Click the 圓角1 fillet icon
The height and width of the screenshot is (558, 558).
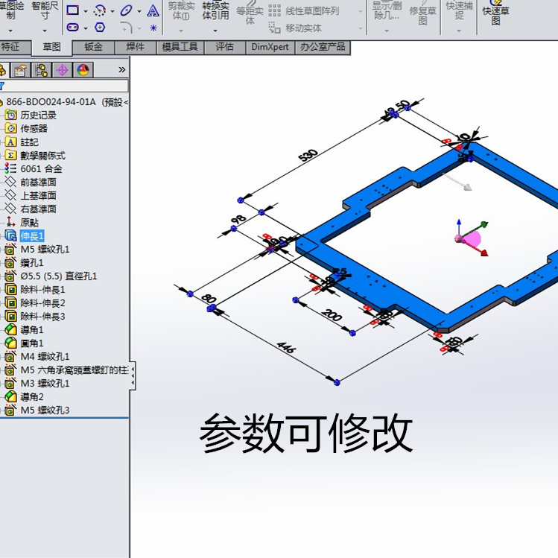pyautogui.click(x=10, y=343)
